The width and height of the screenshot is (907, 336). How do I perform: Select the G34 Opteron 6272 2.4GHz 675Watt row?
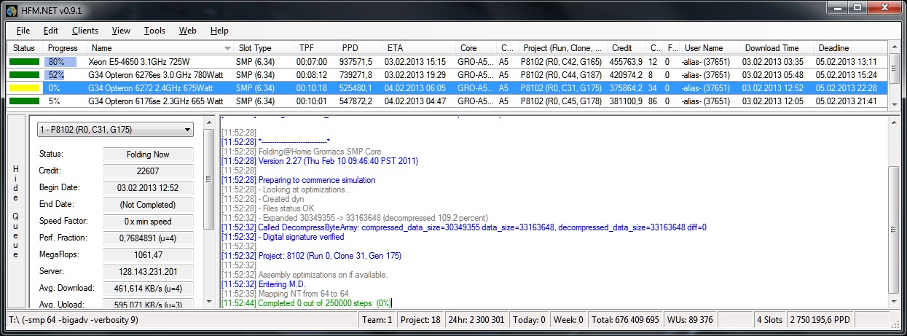[448, 88]
